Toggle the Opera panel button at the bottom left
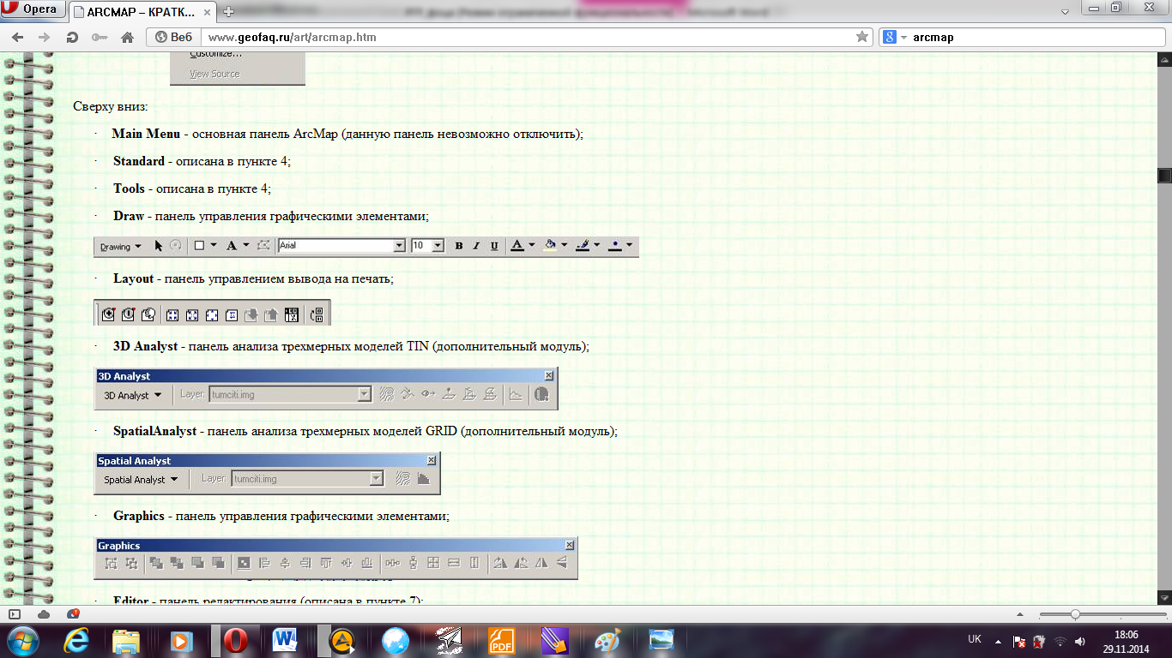The height and width of the screenshot is (658, 1172). [14, 614]
